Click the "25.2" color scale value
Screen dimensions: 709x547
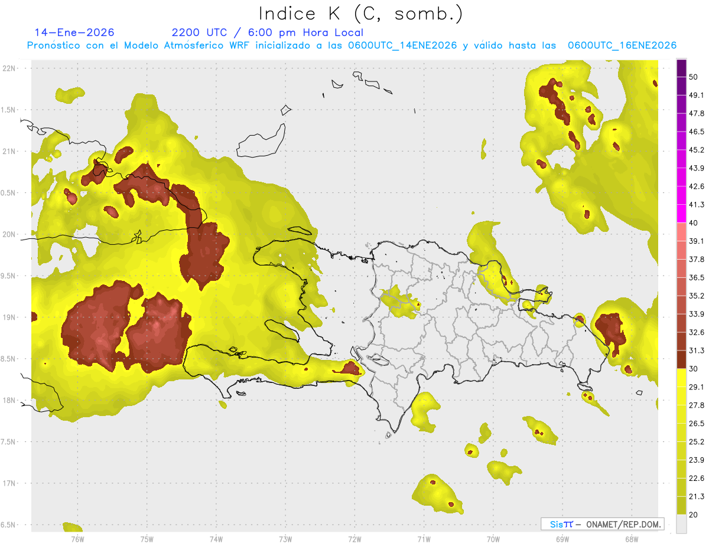[697, 442]
